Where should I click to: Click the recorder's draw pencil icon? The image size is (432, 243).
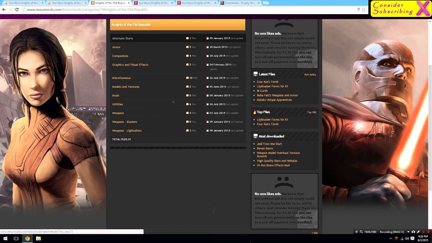[x=418, y=232]
